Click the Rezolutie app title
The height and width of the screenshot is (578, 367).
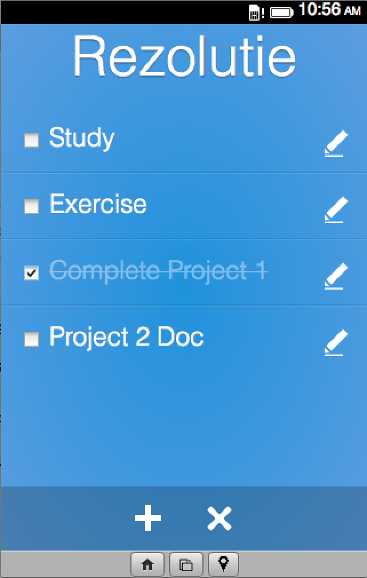(x=184, y=57)
